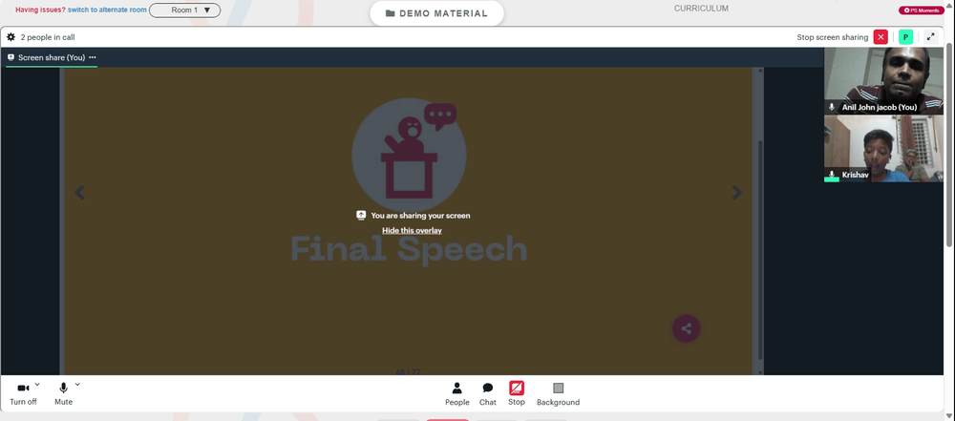
Task: Click Final Speech slide title
Action: coord(409,249)
